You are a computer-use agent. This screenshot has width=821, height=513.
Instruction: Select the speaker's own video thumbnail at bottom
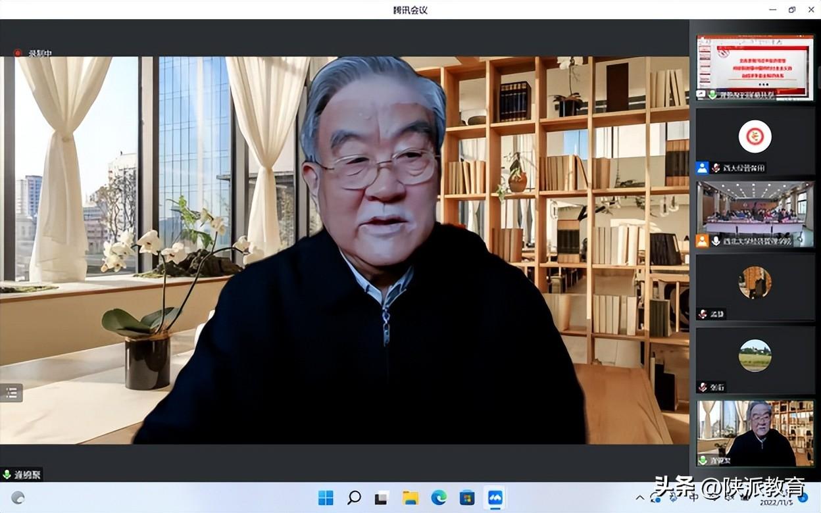pos(755,433)
